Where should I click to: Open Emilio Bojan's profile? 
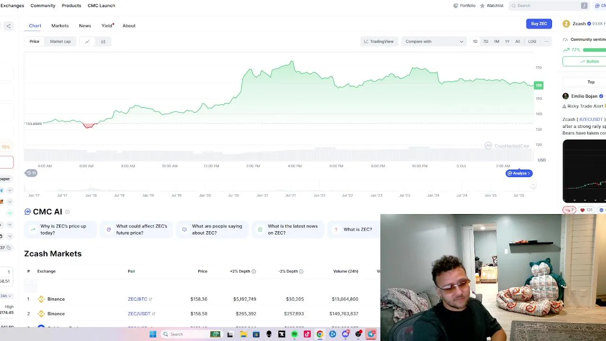pyautogui.click(x=584, y=96)
